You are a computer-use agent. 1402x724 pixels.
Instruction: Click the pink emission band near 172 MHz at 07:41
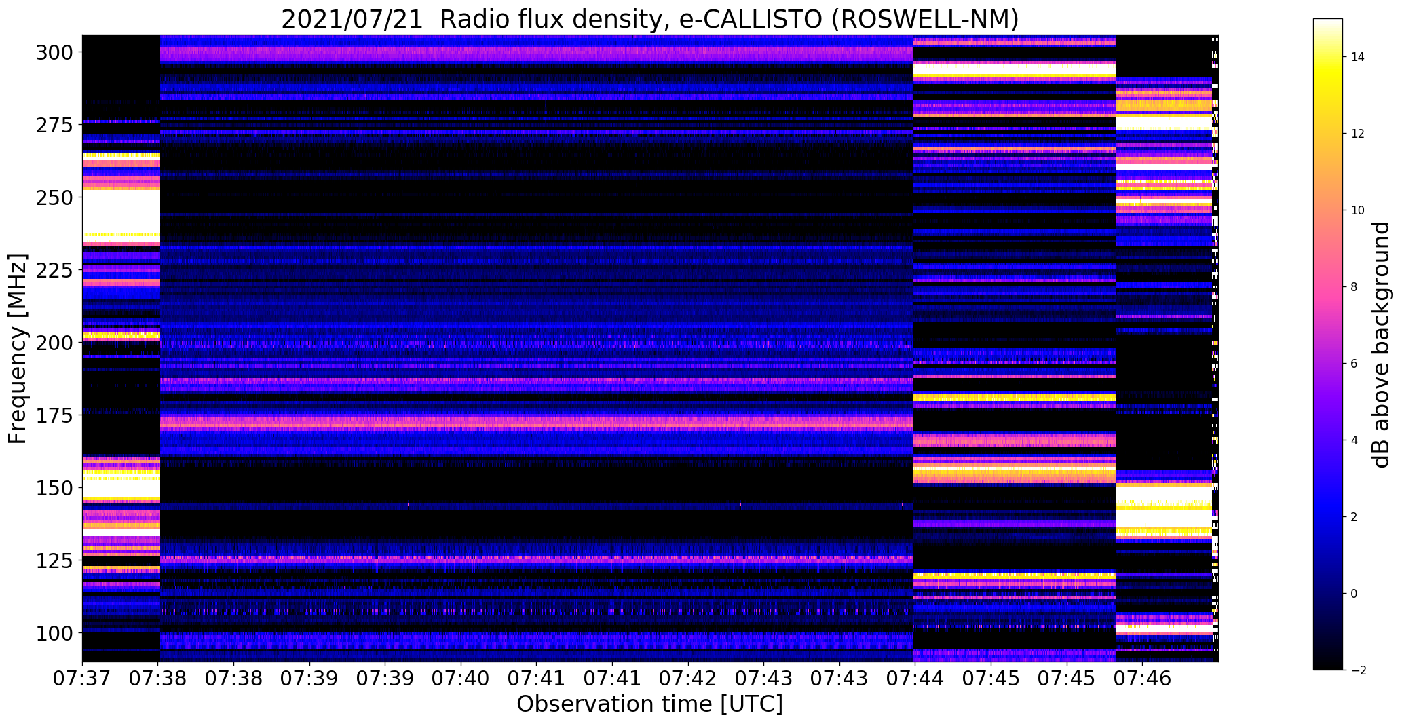[x=537, y=423]
